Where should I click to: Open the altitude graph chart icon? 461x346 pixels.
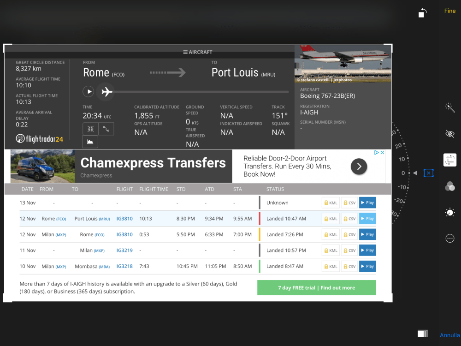[90, 142]
